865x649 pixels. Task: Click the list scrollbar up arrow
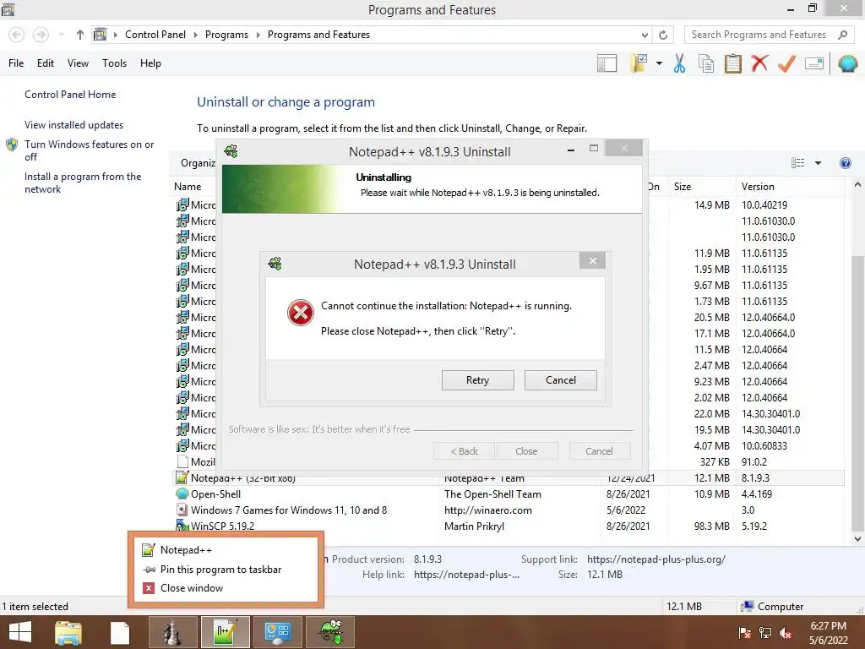pos(857,185)
